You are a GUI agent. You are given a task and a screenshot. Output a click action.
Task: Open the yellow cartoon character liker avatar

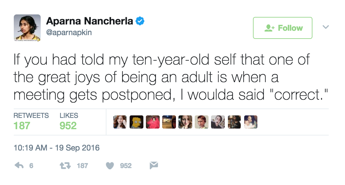click(136, 122)
